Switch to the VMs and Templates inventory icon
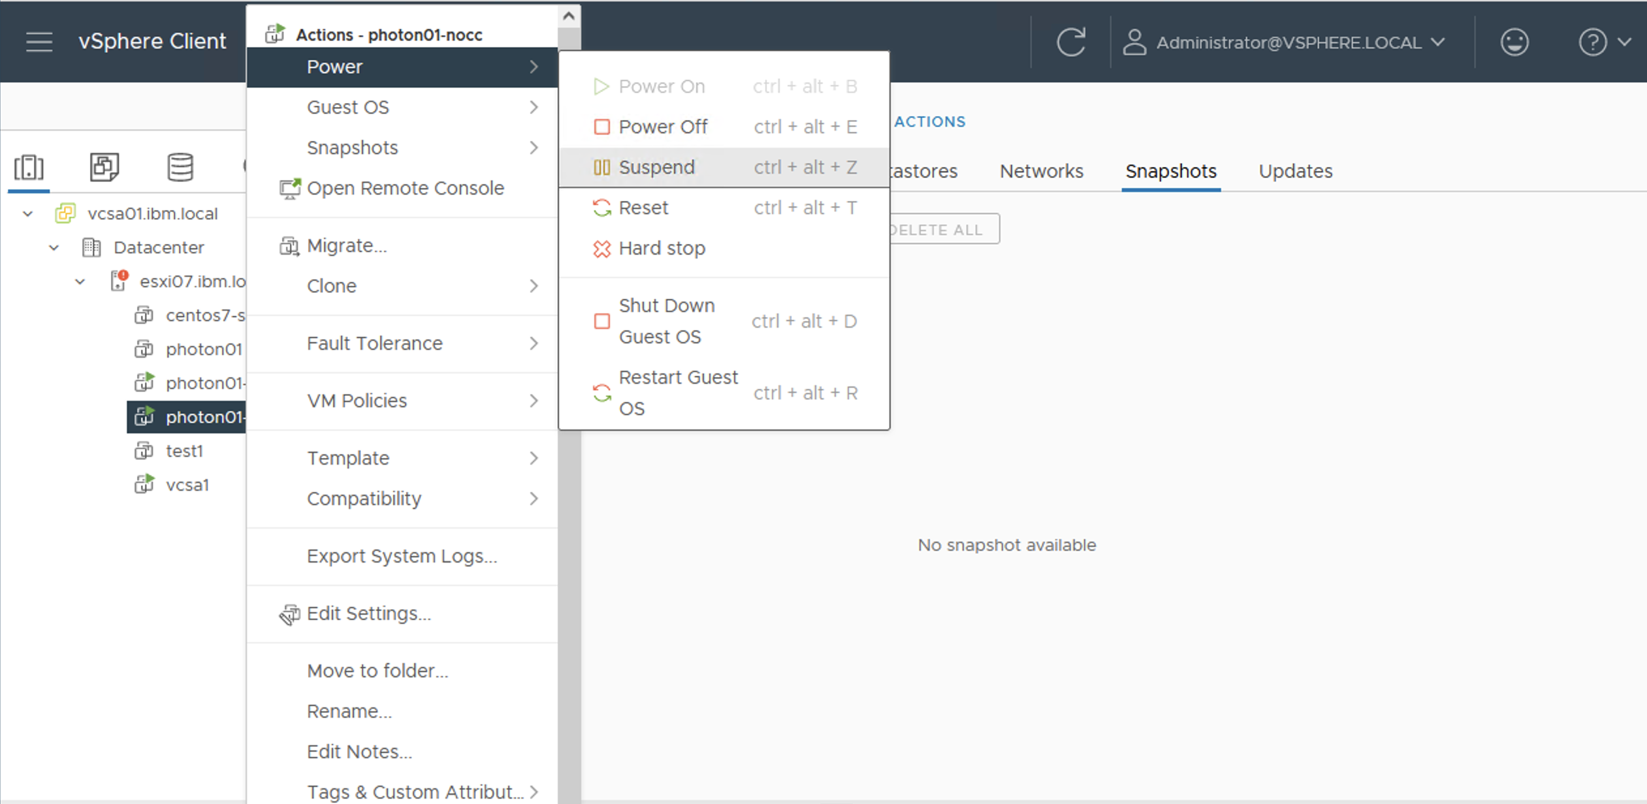The height and width of the screenshot is (804, 1647). click(x=103, y=167)
